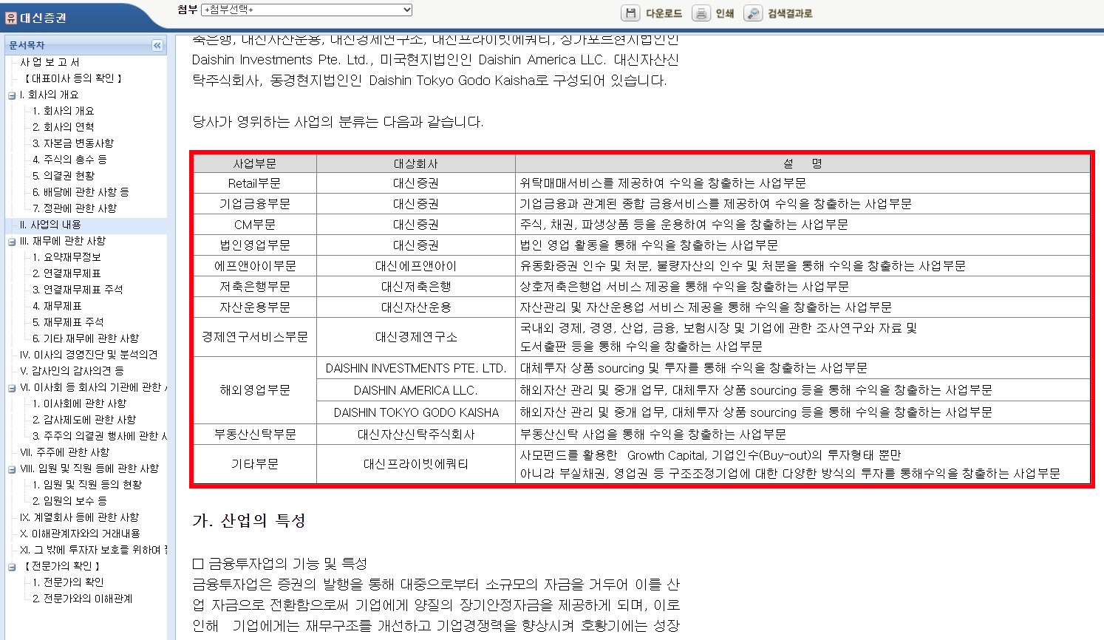Collapse the 전문가의 확인 tree node
The width and height of the screenshot is (1104, 640).
pyautogui.click(x=12, y=567)
